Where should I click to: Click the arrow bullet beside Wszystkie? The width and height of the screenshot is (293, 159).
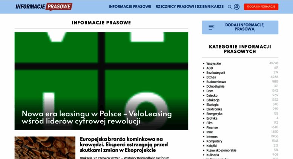click(204, 64)
